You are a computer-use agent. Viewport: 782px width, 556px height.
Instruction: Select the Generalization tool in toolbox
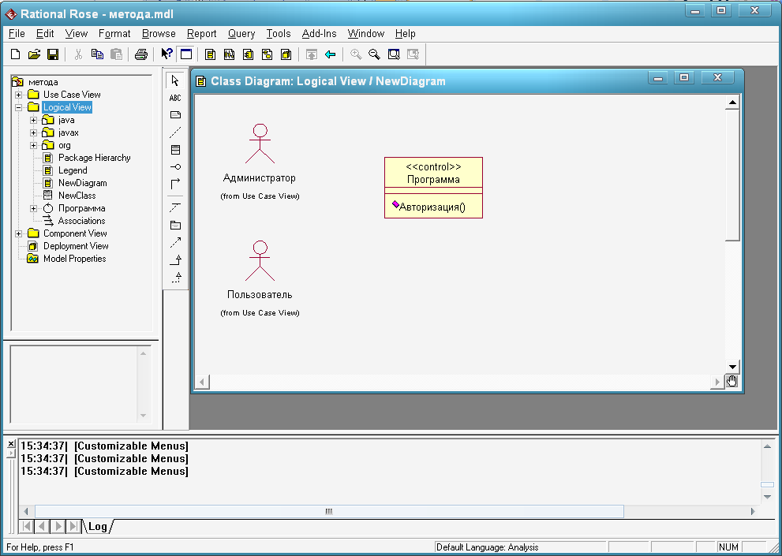(x=175, y=259)
